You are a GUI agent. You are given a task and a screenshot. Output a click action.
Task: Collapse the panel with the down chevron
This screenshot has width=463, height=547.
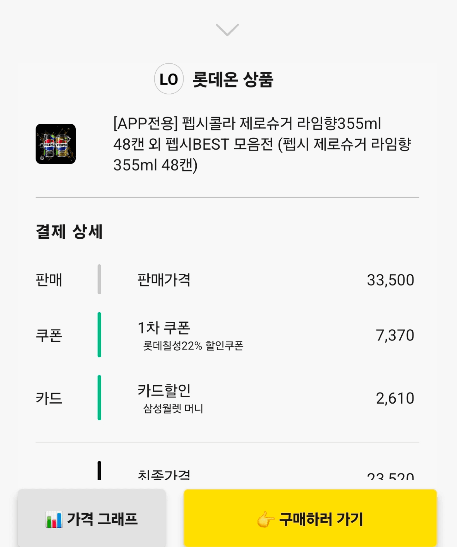click(x=227, y=30)
